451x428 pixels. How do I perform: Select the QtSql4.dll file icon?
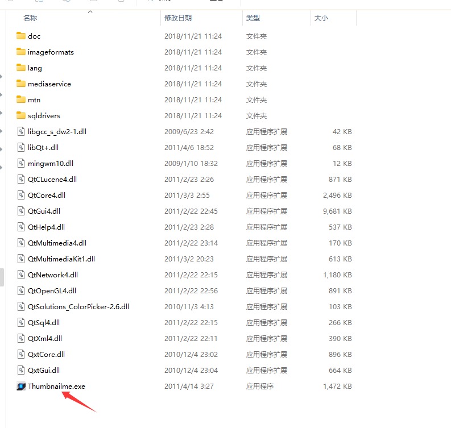point(21,322)
